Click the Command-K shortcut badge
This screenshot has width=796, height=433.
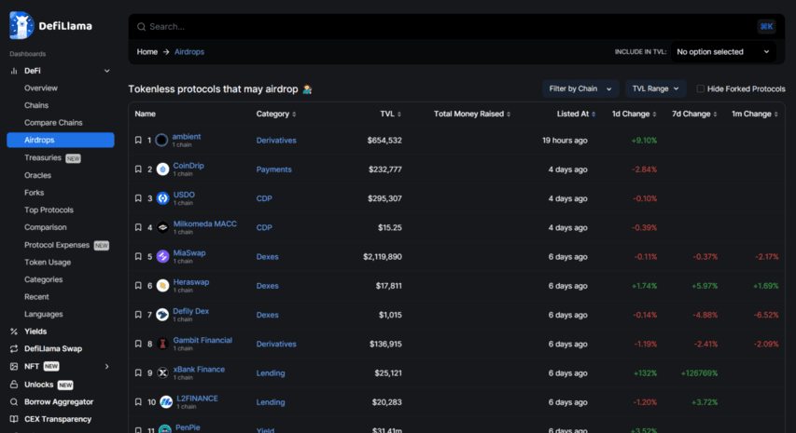click(766, 26)
